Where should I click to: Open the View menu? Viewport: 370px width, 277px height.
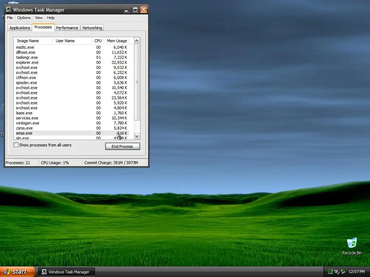(x=39, y=18)
